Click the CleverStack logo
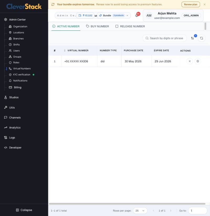The height and width of the screenshot is (216, 210). point(24,7)
